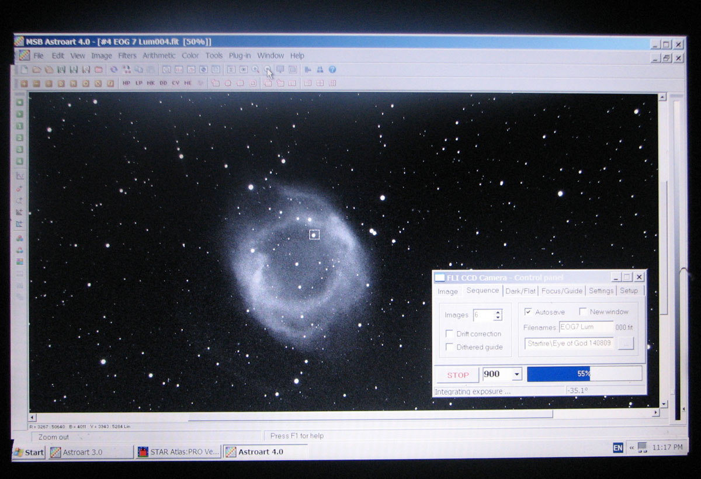Switch to the Dark/Flat tab
This screenshot has width=701, height=479.
520,291
